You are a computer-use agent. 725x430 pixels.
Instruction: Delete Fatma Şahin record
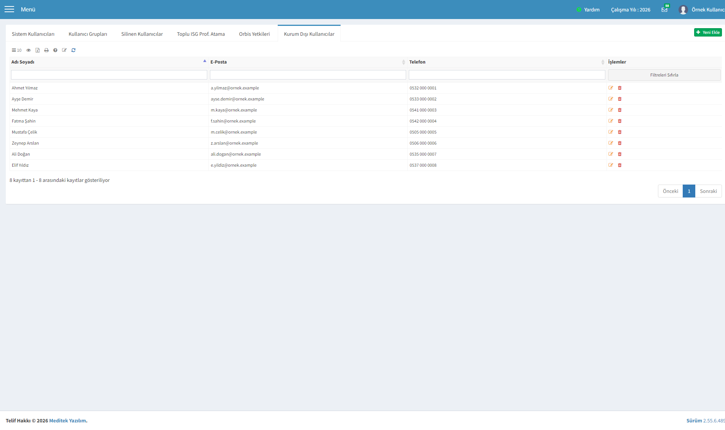[619, 121]
